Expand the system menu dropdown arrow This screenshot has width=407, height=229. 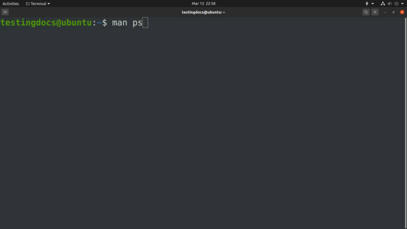coord(402,4)
